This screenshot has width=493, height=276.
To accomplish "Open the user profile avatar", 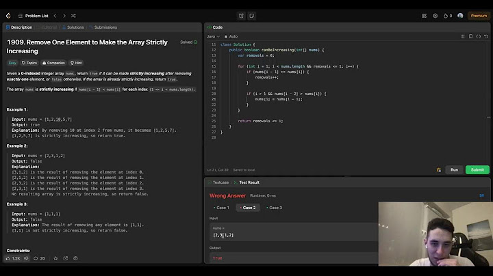I will tap(460, 16).
